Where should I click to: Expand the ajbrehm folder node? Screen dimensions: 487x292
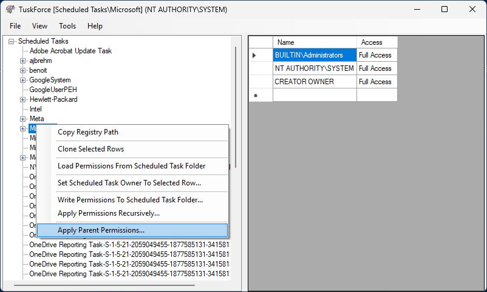coord(23,61)
